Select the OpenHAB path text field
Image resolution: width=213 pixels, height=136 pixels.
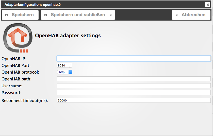click(134, 79)
